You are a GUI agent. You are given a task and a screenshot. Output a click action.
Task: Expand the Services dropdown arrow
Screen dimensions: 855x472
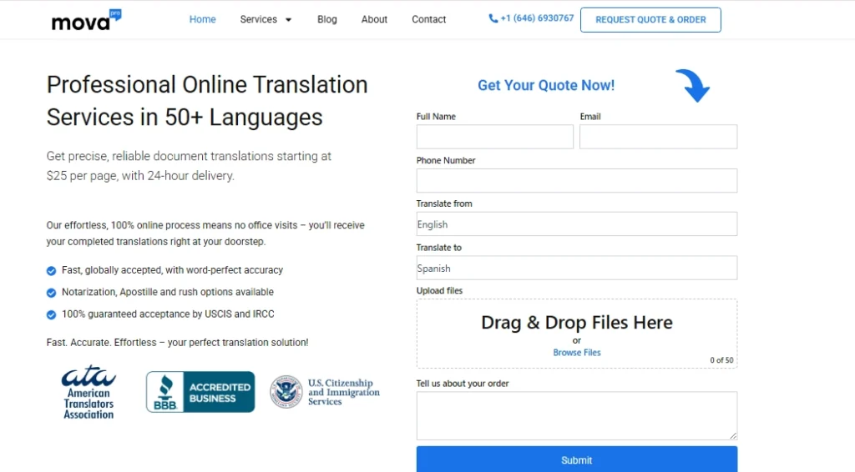tap(288, 20)
